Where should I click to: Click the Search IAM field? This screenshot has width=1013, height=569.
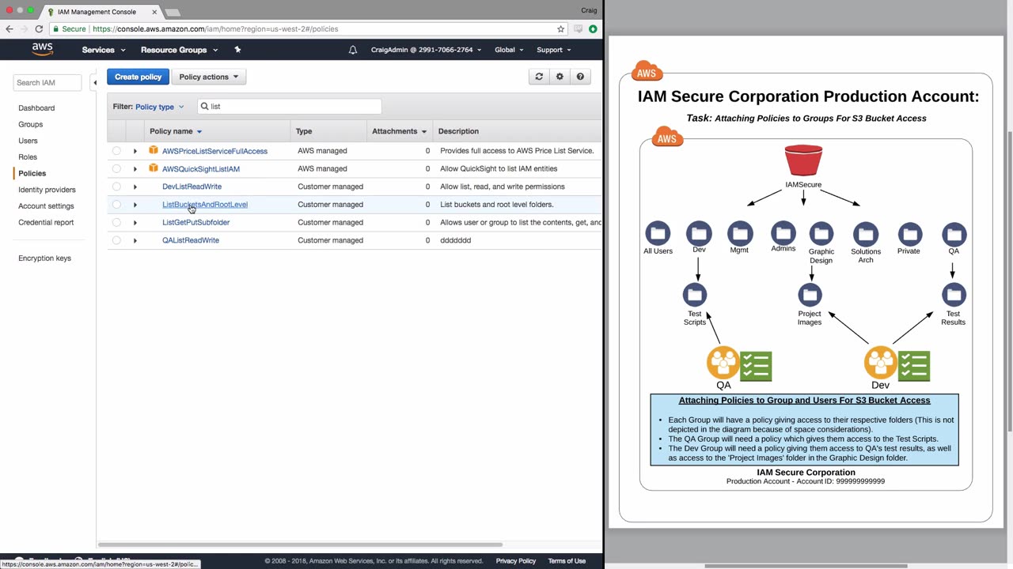point(47,82)
